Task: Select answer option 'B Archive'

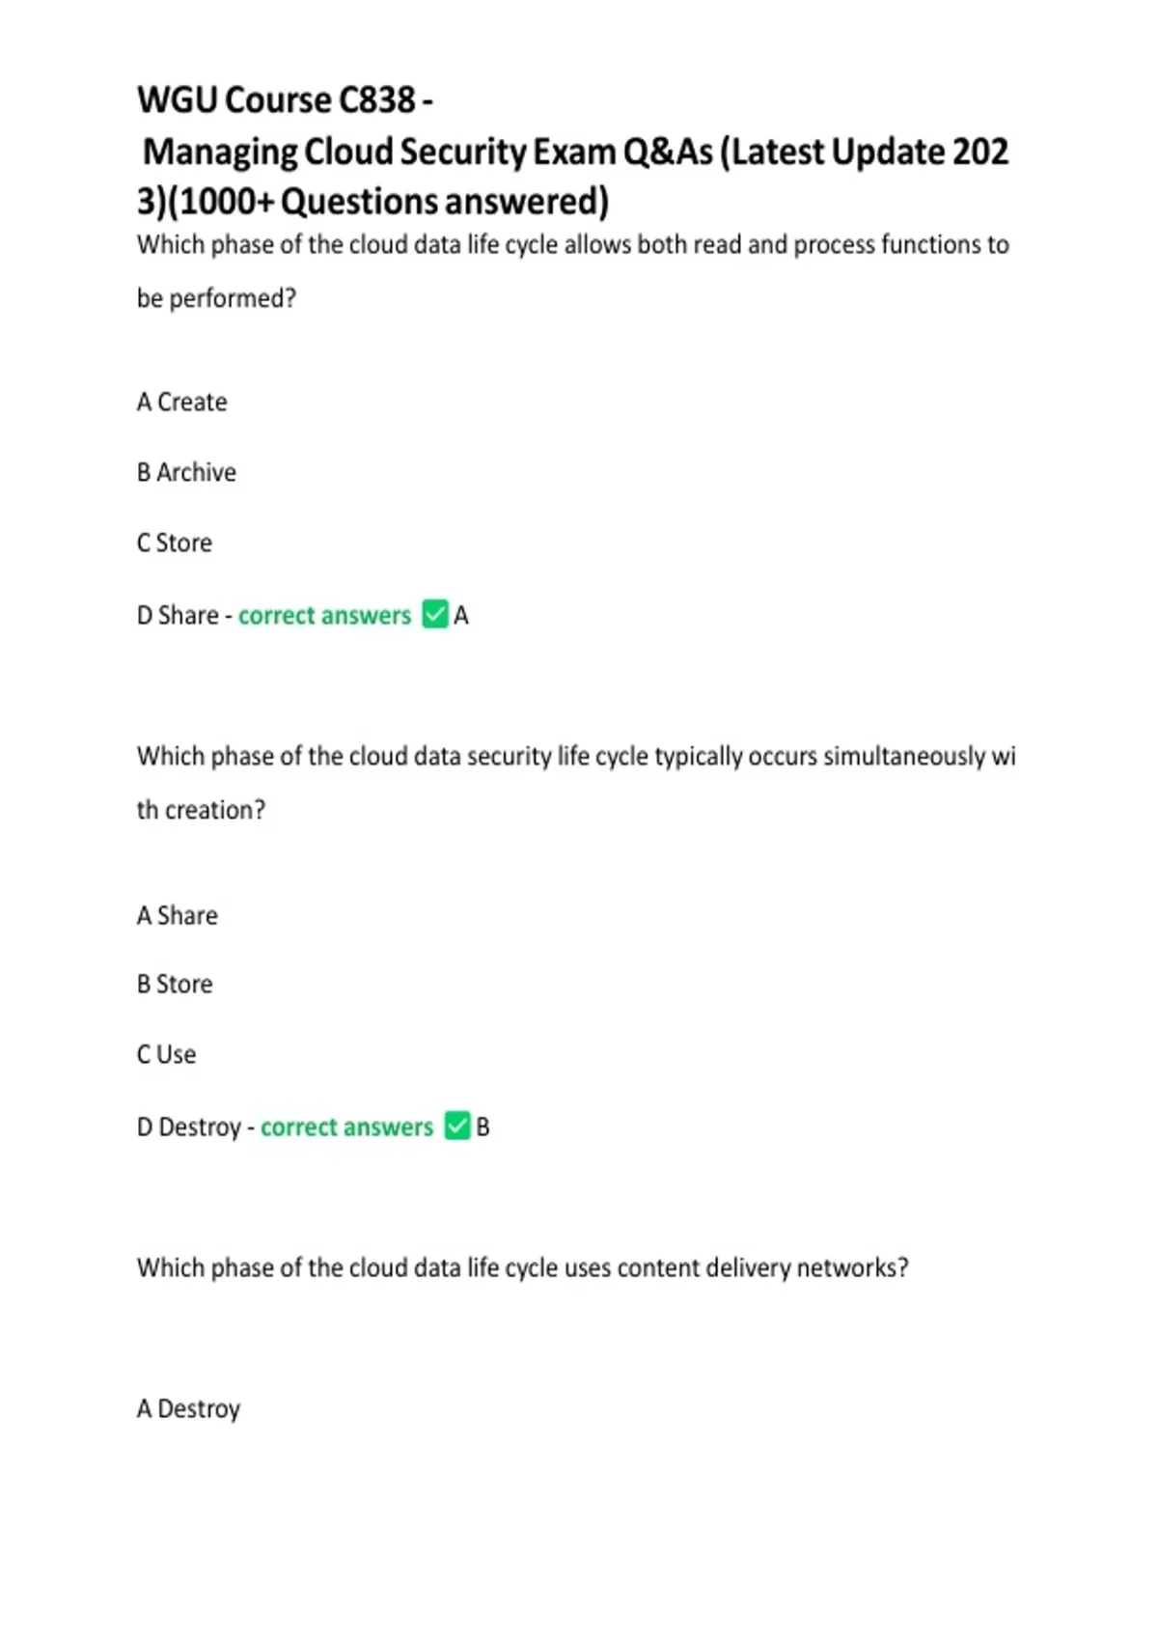Action: [x=186, y=472]
